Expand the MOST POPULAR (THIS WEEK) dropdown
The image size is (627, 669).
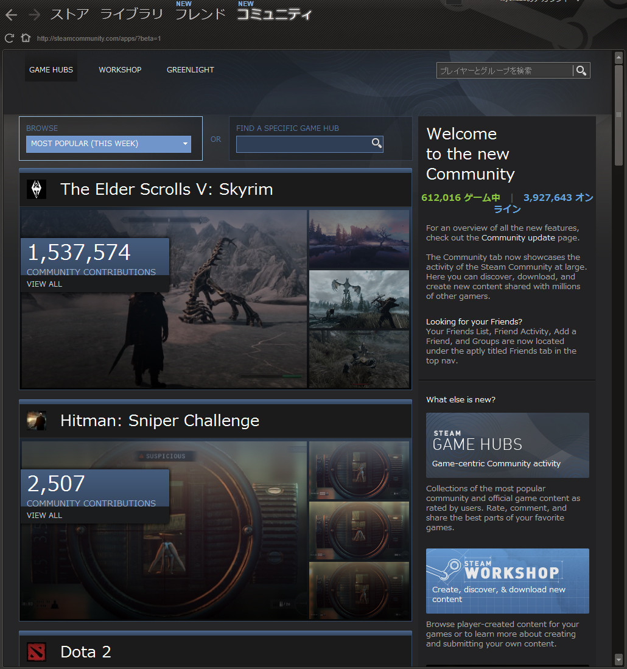pos(108,144)
